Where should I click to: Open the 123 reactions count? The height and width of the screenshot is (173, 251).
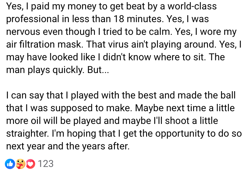coord(46,164)
